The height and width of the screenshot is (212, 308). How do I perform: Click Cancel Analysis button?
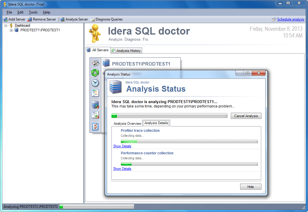246,116
